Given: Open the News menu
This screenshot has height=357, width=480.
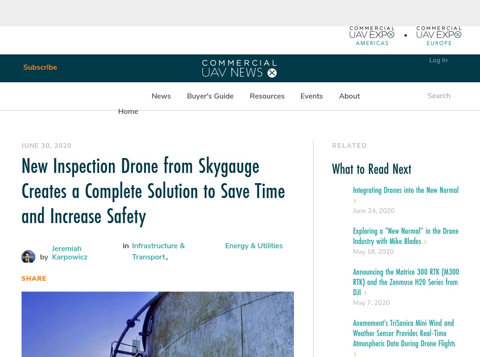Looking at the screenshot, I should point(161,96).
